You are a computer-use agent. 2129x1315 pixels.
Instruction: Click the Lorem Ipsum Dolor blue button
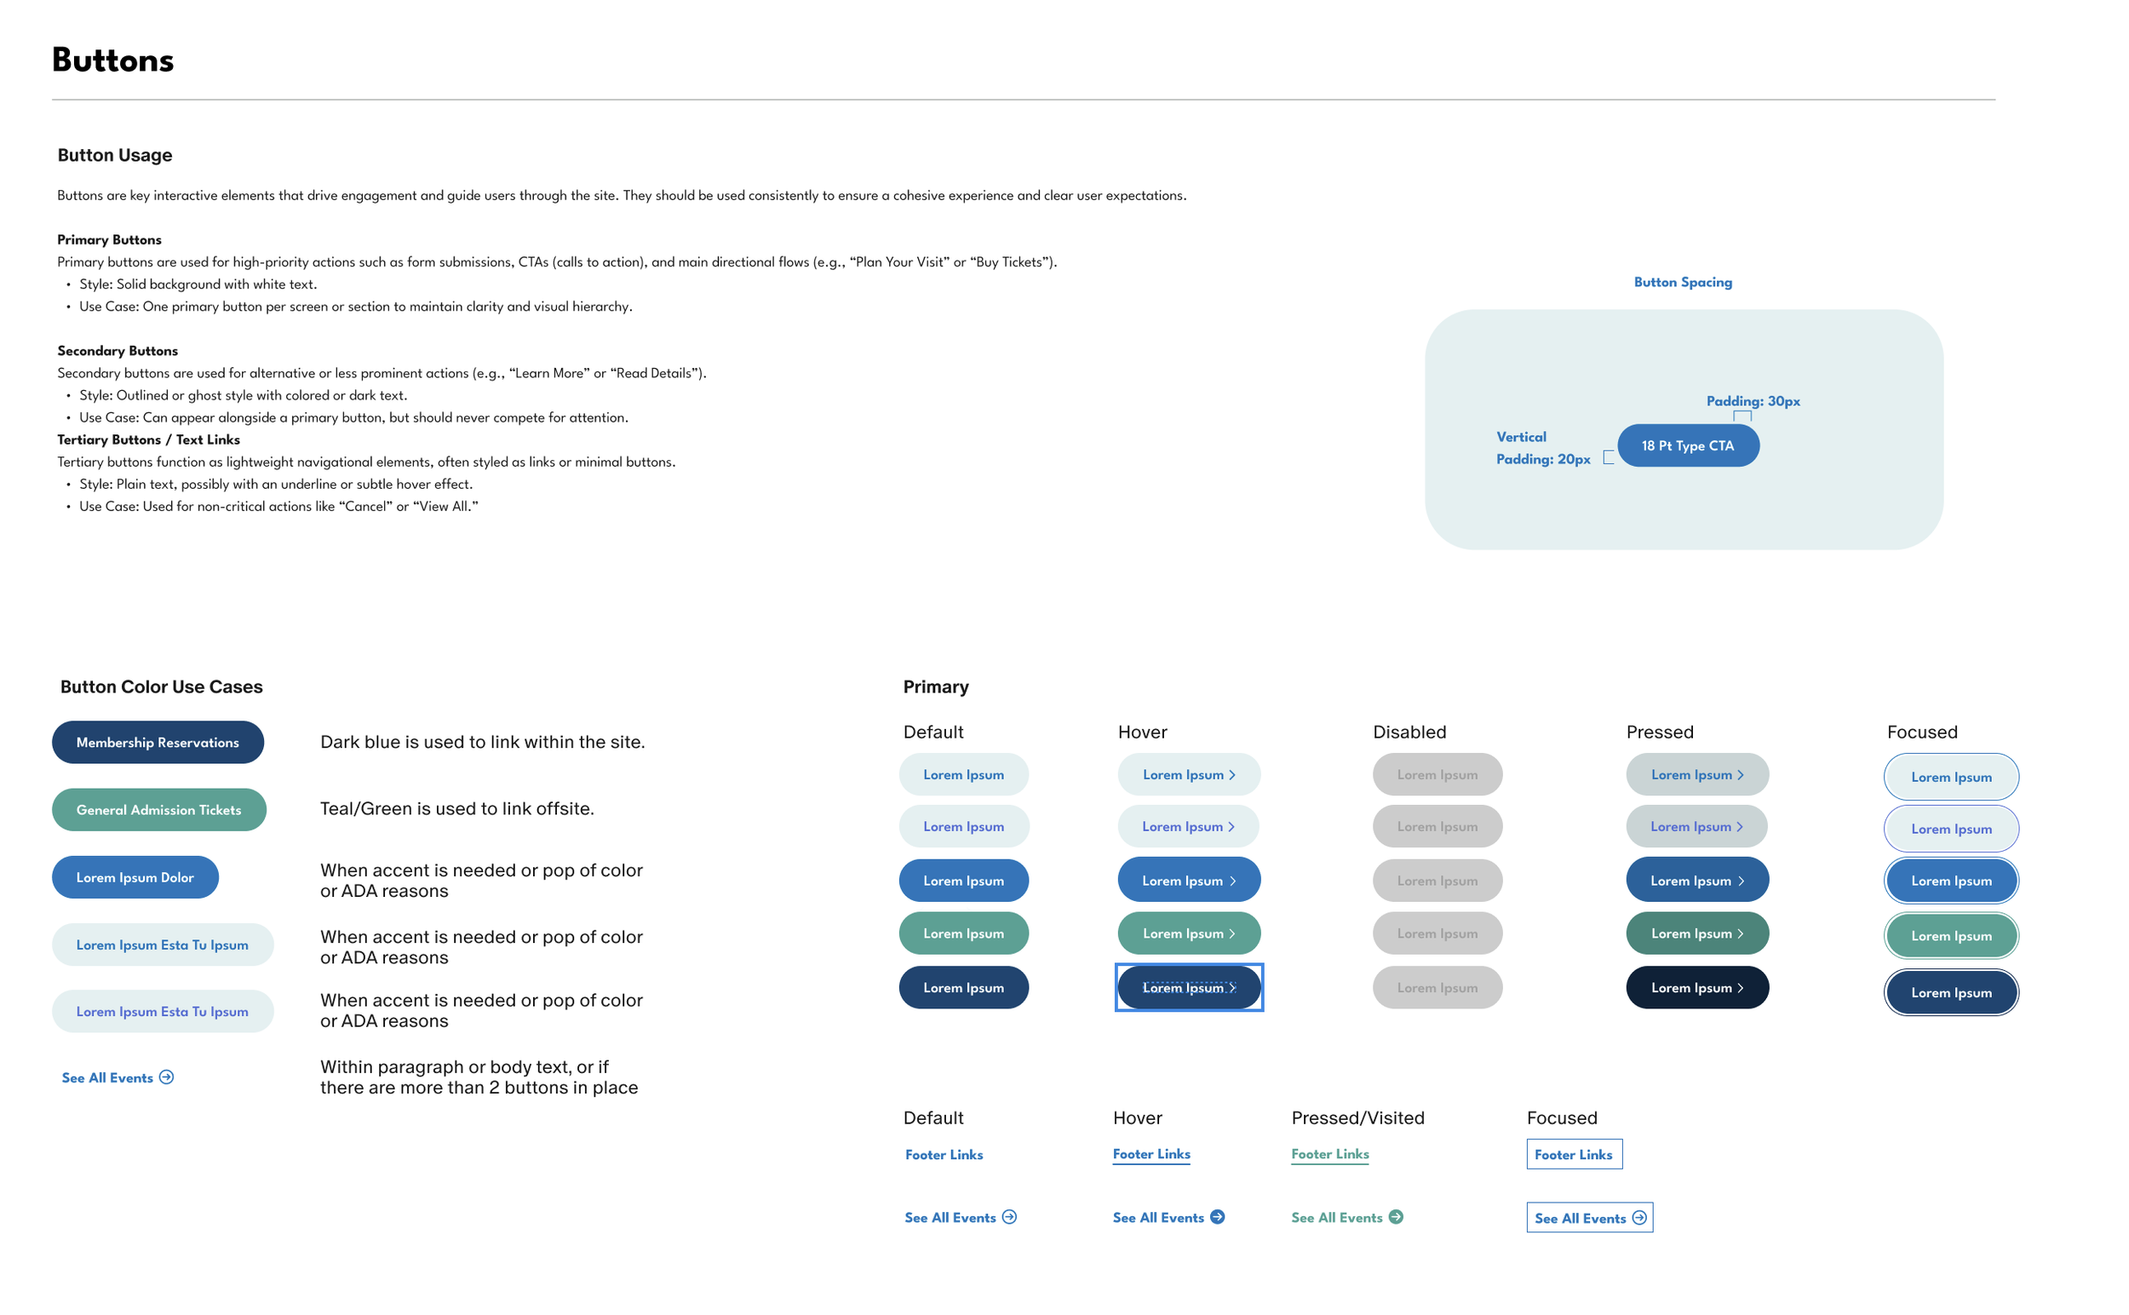[135, 878]
